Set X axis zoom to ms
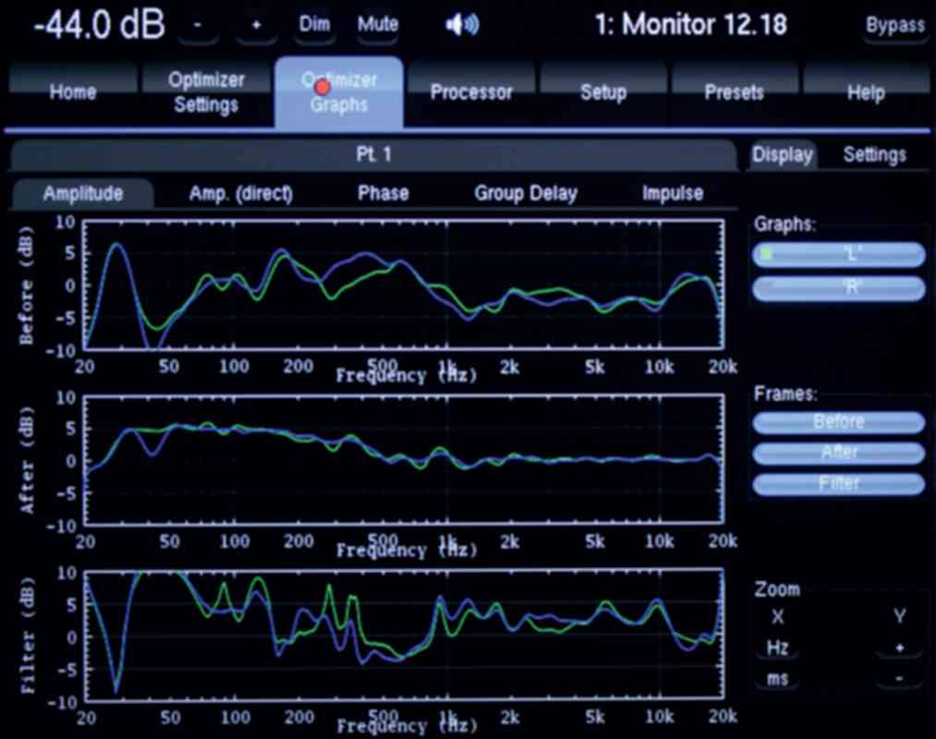936x739 pixels. click(777, 680)
